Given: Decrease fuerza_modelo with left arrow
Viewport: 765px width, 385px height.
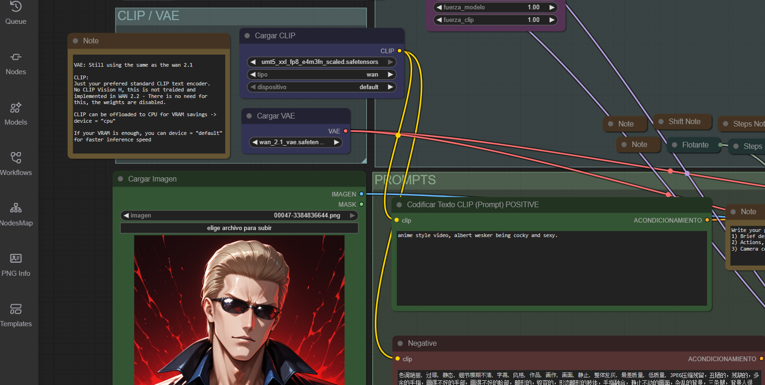Looking at the screenshot, I should (x=439, y=7).
